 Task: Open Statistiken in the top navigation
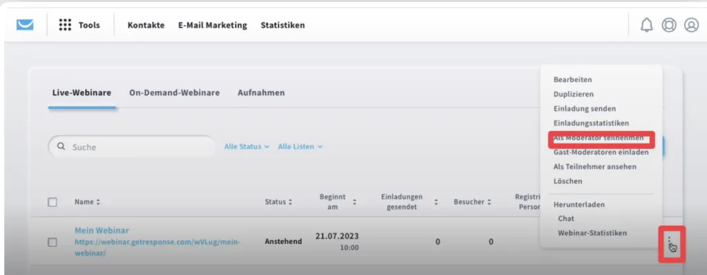[x=282, y=26]
